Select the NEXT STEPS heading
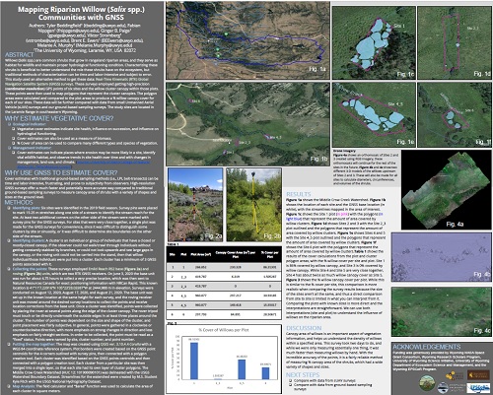The height and width of the screenshot is (395, 493). tap(303, 374)
